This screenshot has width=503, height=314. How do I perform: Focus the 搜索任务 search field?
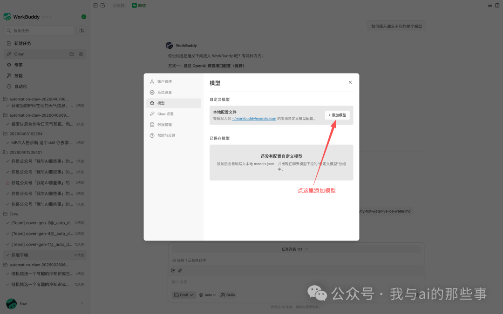[39, 30]
